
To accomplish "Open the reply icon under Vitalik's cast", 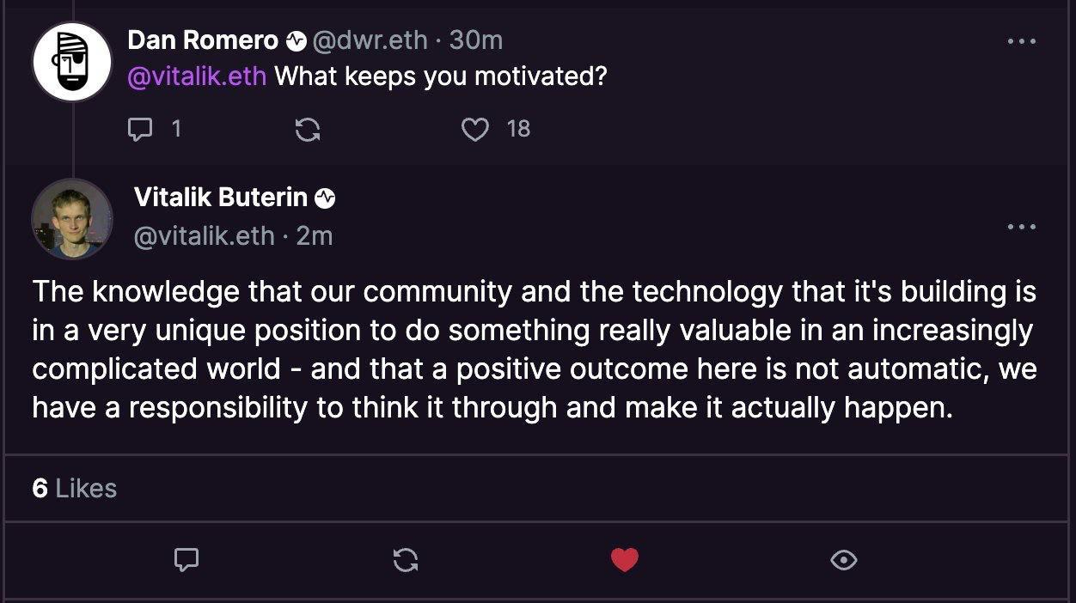I will (186, 560).
